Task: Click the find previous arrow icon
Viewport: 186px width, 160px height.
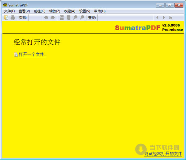Action: (x=157, y=18)
